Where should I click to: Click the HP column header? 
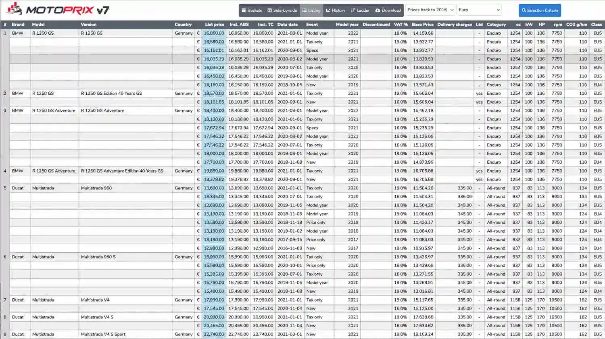(542, 25)
